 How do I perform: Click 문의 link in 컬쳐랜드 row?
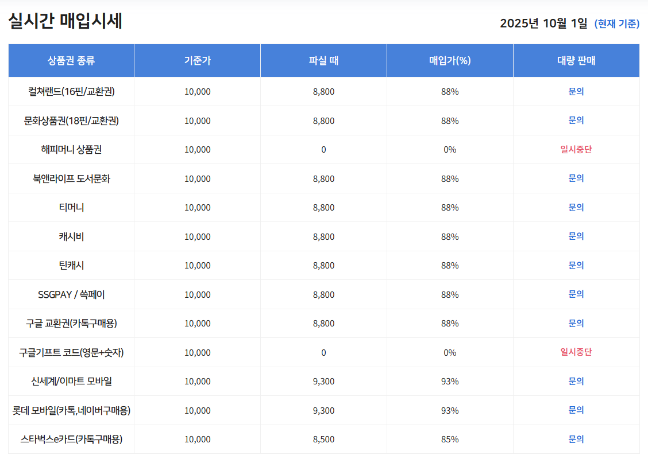(x=576, y=91)
